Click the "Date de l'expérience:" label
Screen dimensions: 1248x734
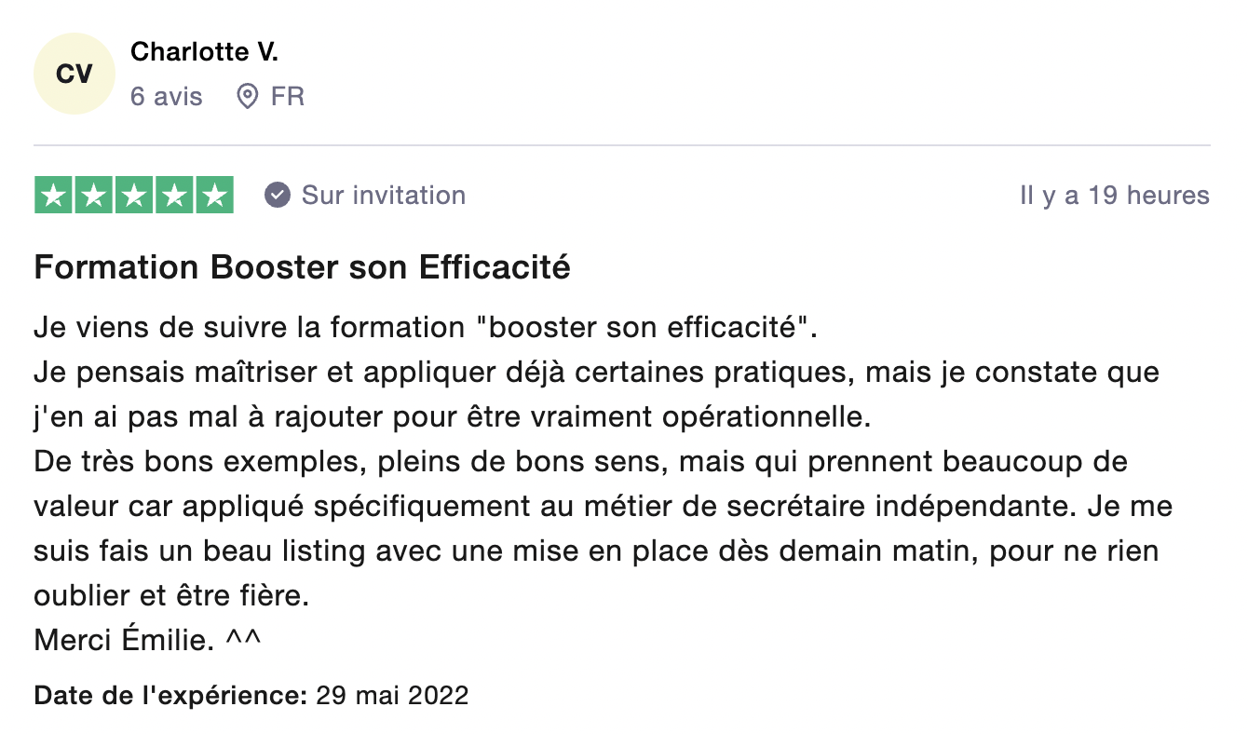(170, 695)
